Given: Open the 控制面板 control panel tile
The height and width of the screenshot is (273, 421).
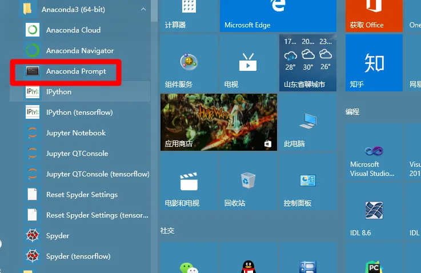Looking at the screenshot, I should click(308, 182).
